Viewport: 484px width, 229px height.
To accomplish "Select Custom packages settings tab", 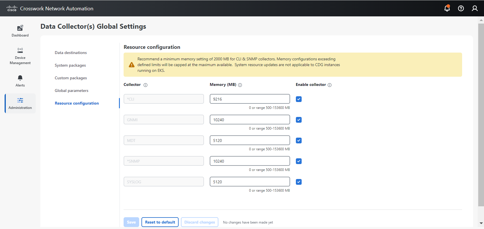I will [x=71, y=78].
